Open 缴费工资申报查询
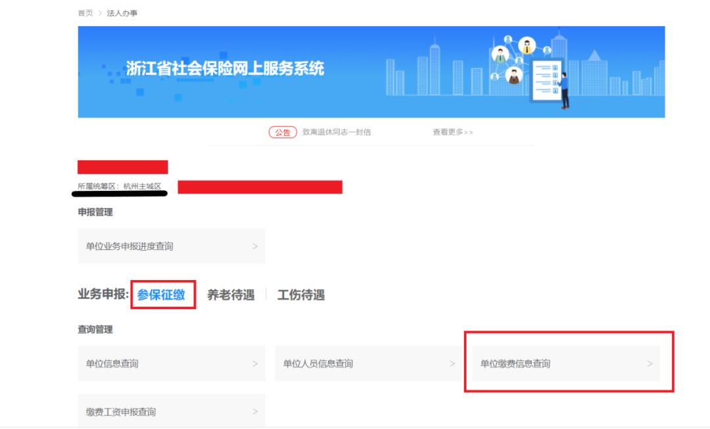This screenshot has width=710, height=429. point(122,412)
